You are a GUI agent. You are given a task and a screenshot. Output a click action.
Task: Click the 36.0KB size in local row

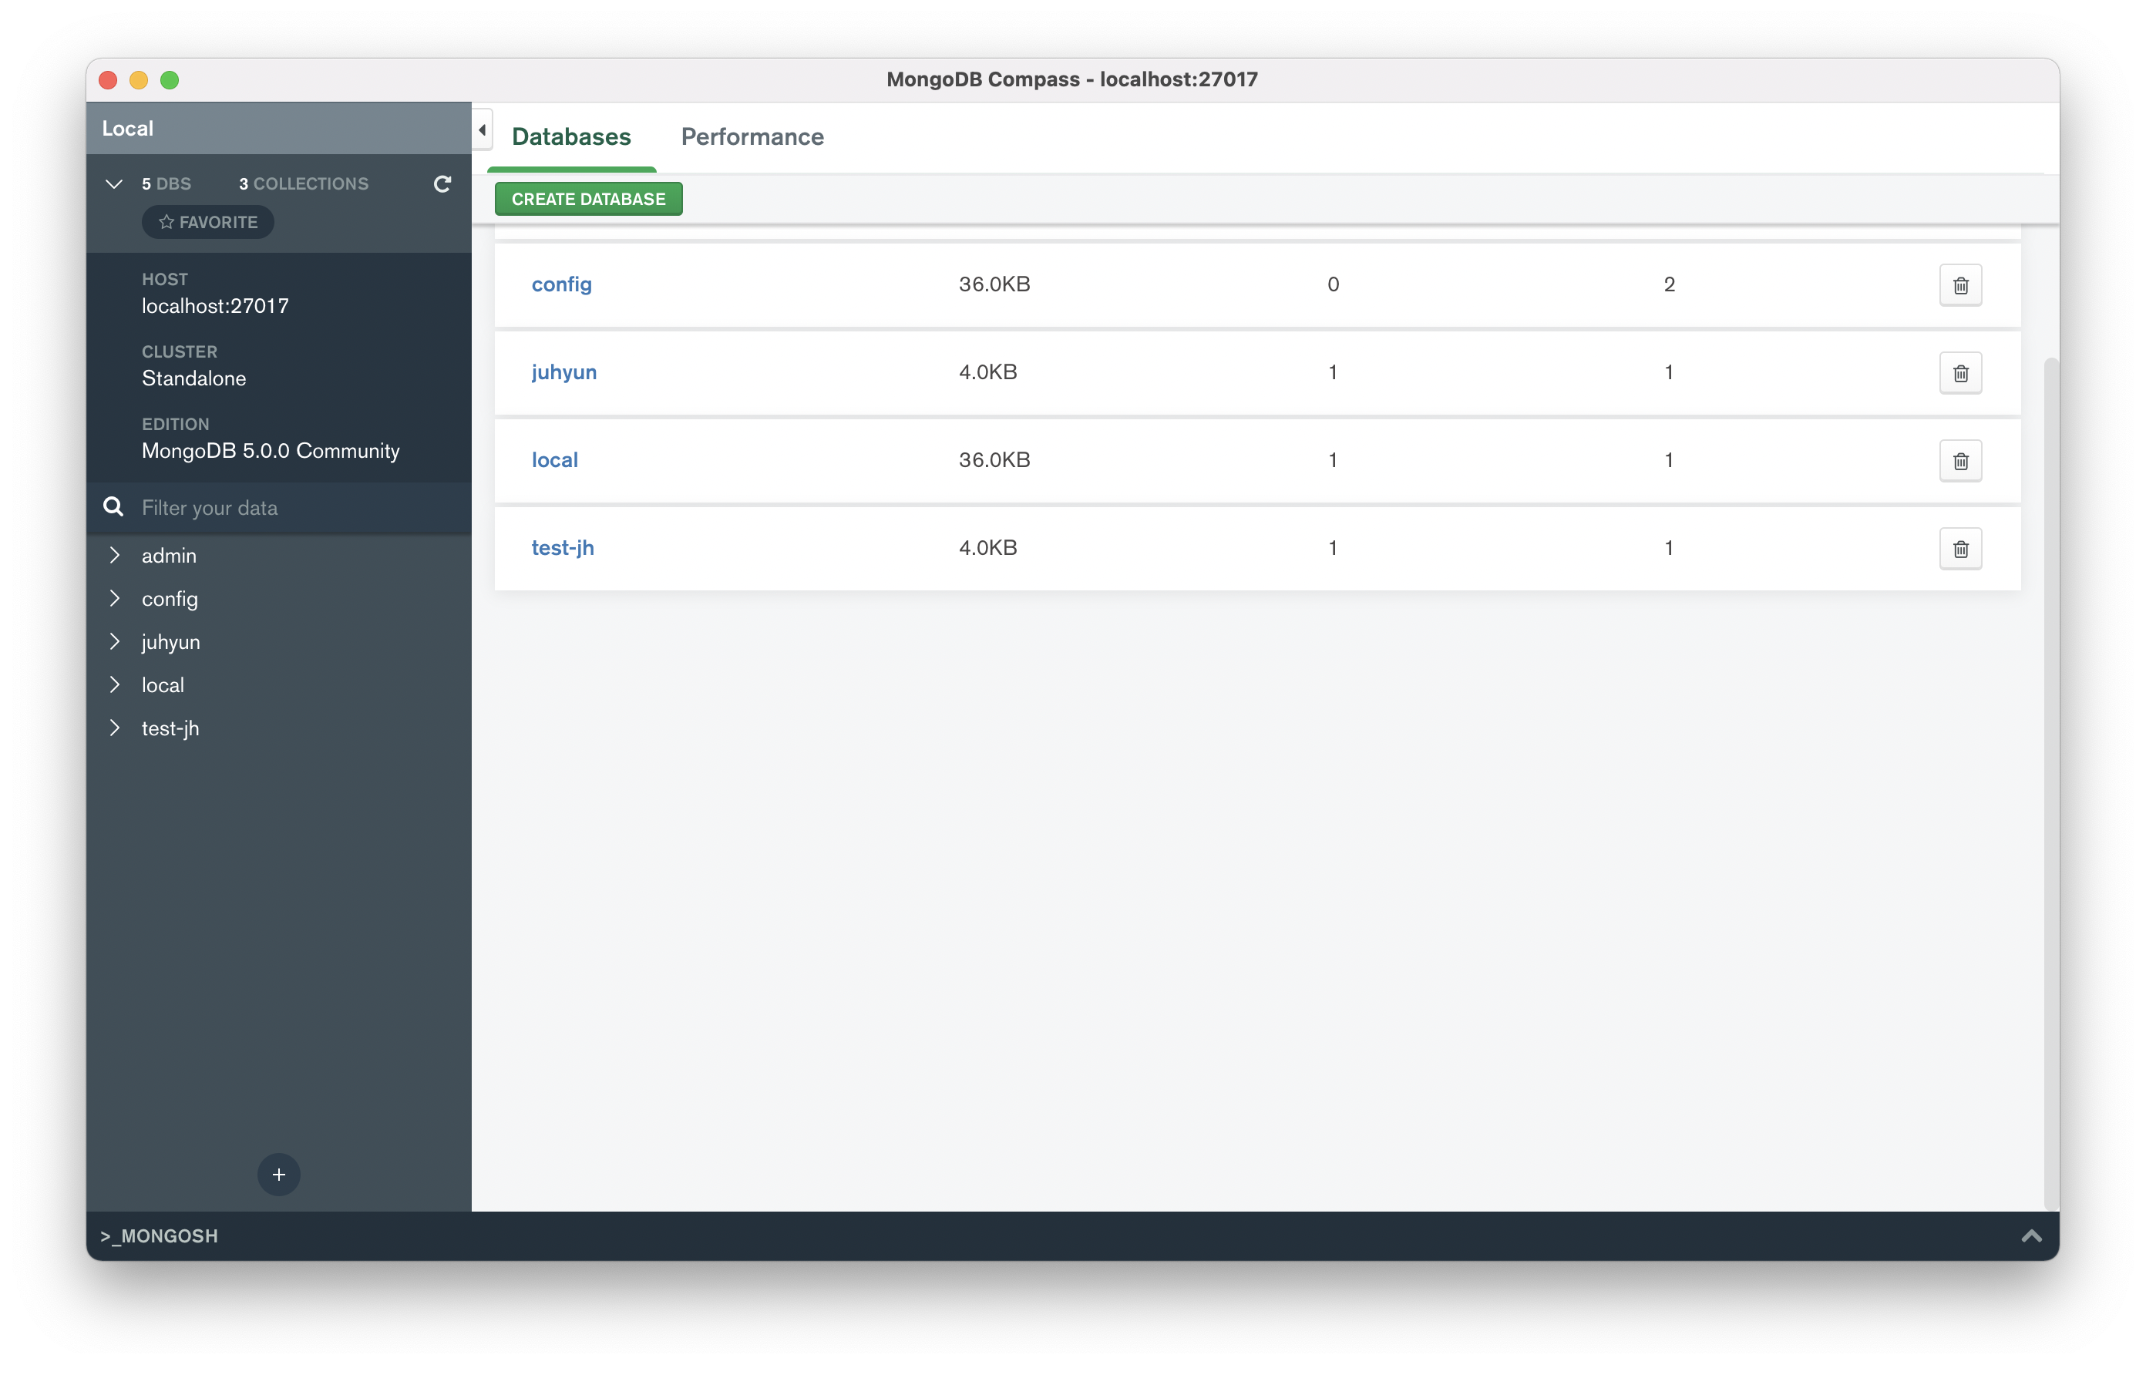point(994,460)
